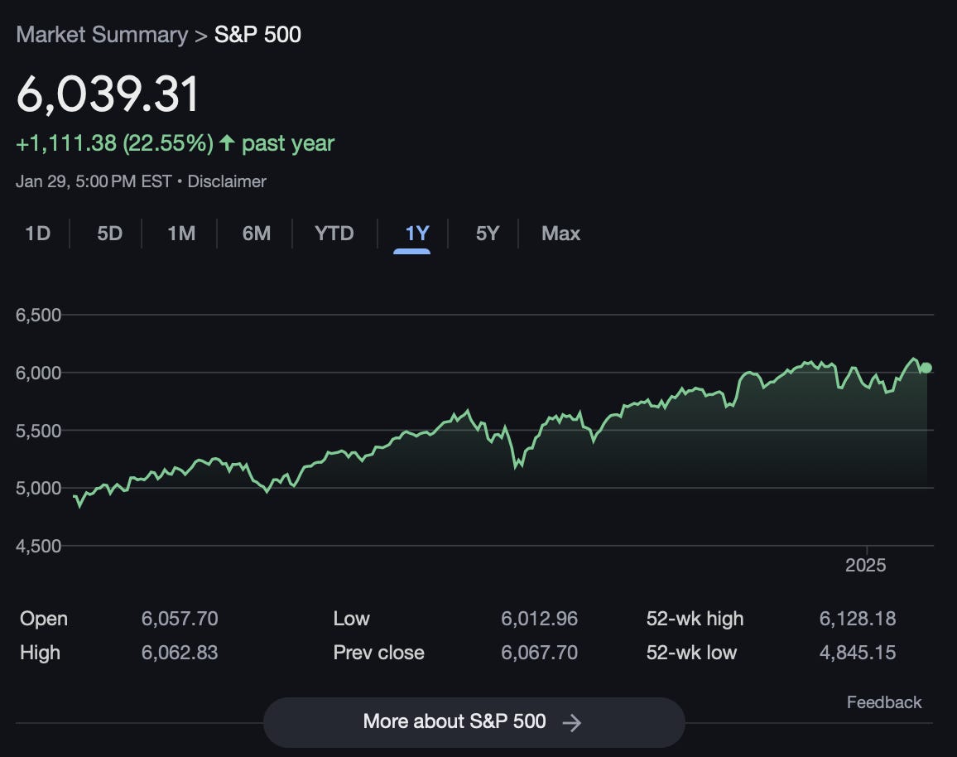Click the green current-price dot on chart

[926, 368]
